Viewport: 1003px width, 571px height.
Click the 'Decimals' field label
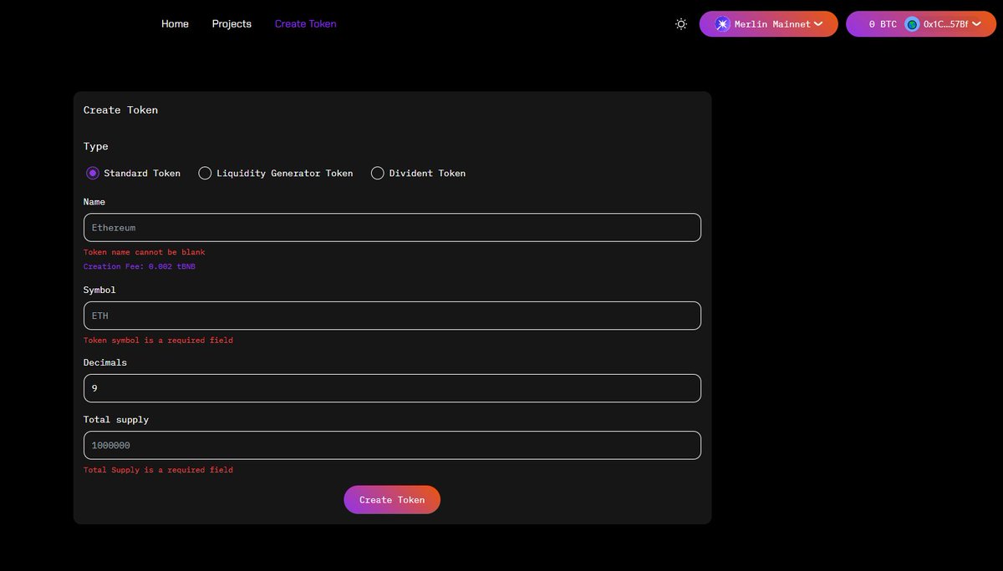[105, 362]
